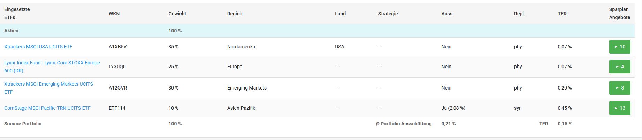Click the Emerging Markets region cell
This screenshot has width=642, height=140.
click(247, 88)
